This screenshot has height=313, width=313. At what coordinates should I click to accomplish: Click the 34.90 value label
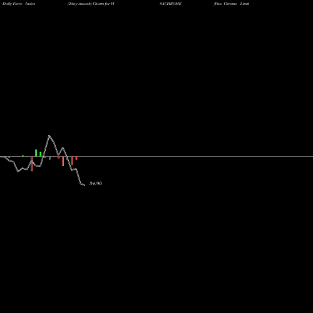point(96,183)
